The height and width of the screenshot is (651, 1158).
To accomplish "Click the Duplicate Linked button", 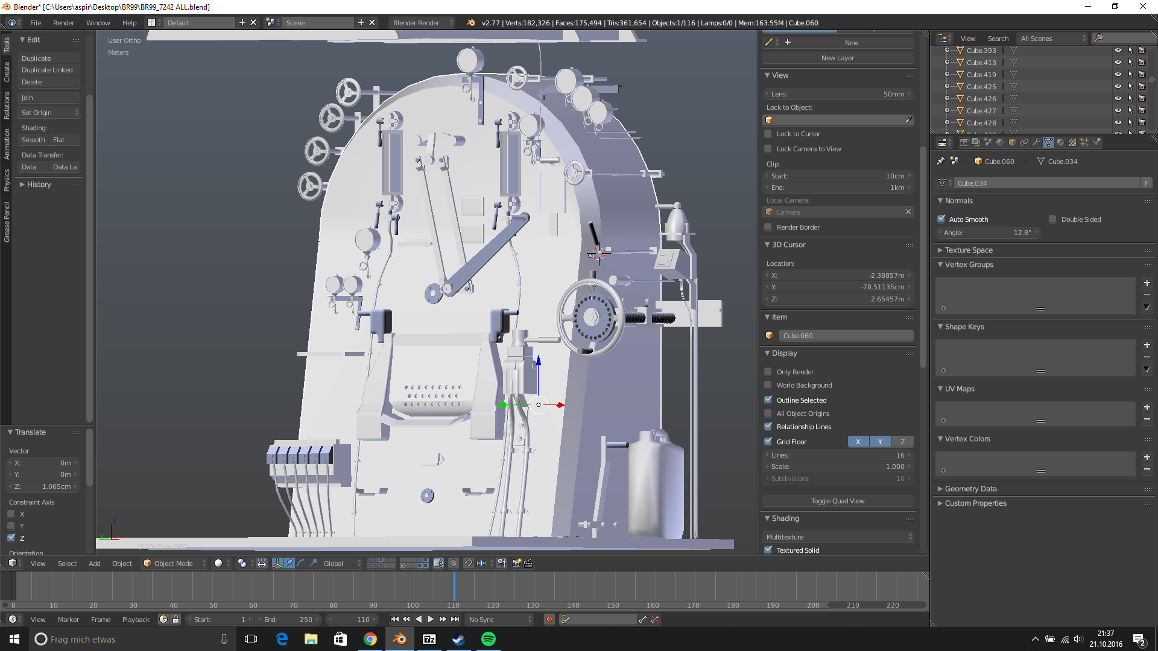I will click(47, 70).
